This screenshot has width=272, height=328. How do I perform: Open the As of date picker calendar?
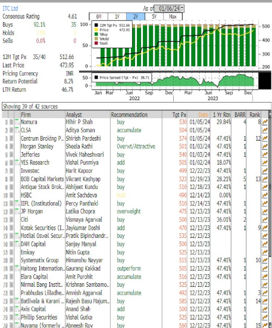[182, 8]
